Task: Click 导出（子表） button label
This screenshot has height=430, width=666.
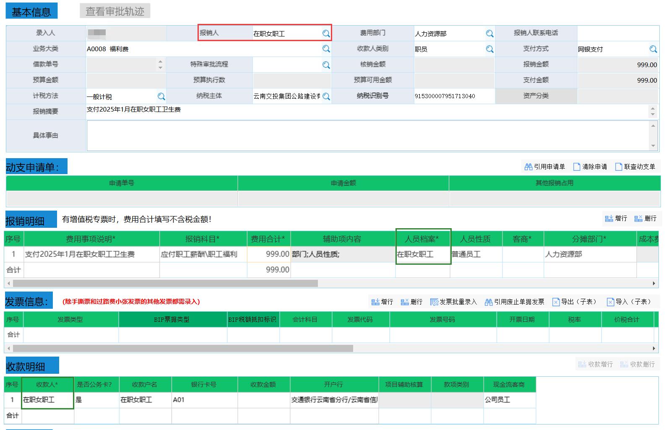Action: pos(579,302)
